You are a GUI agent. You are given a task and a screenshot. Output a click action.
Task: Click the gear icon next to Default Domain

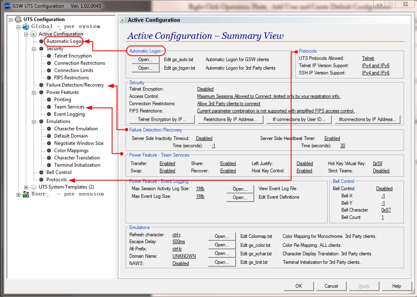click(x=49, y=136)
